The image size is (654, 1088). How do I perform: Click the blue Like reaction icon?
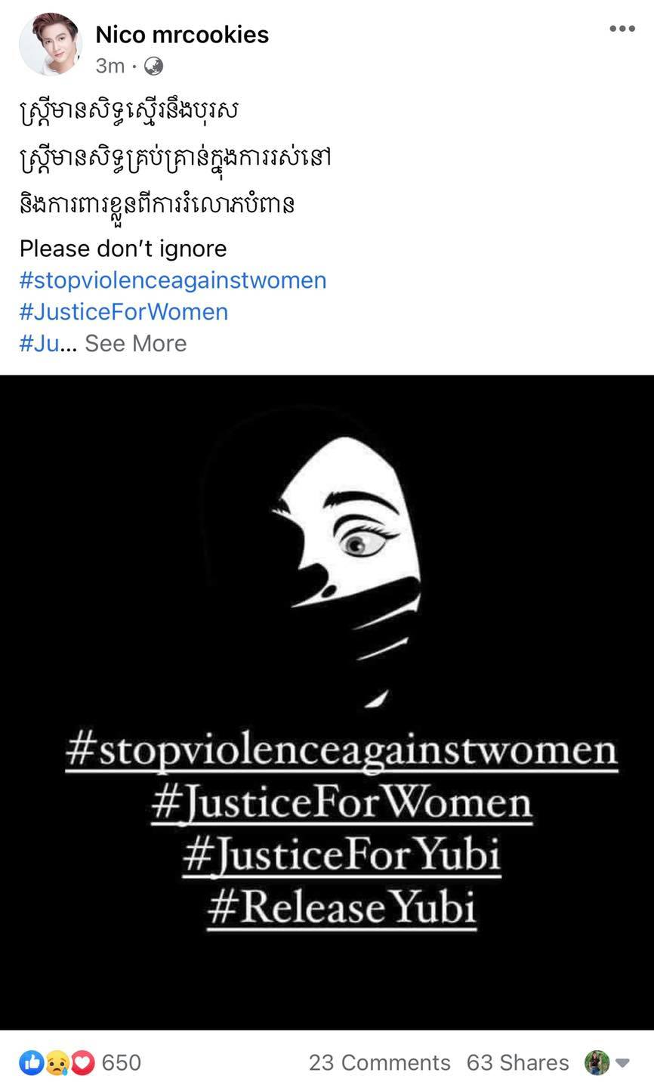[x=32, y=1063]
